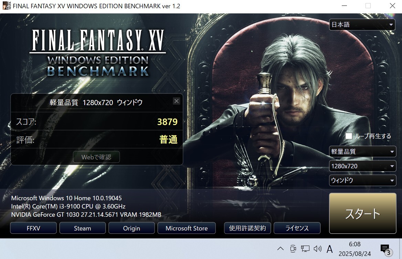Open network status tray icon

pos(305,248)
